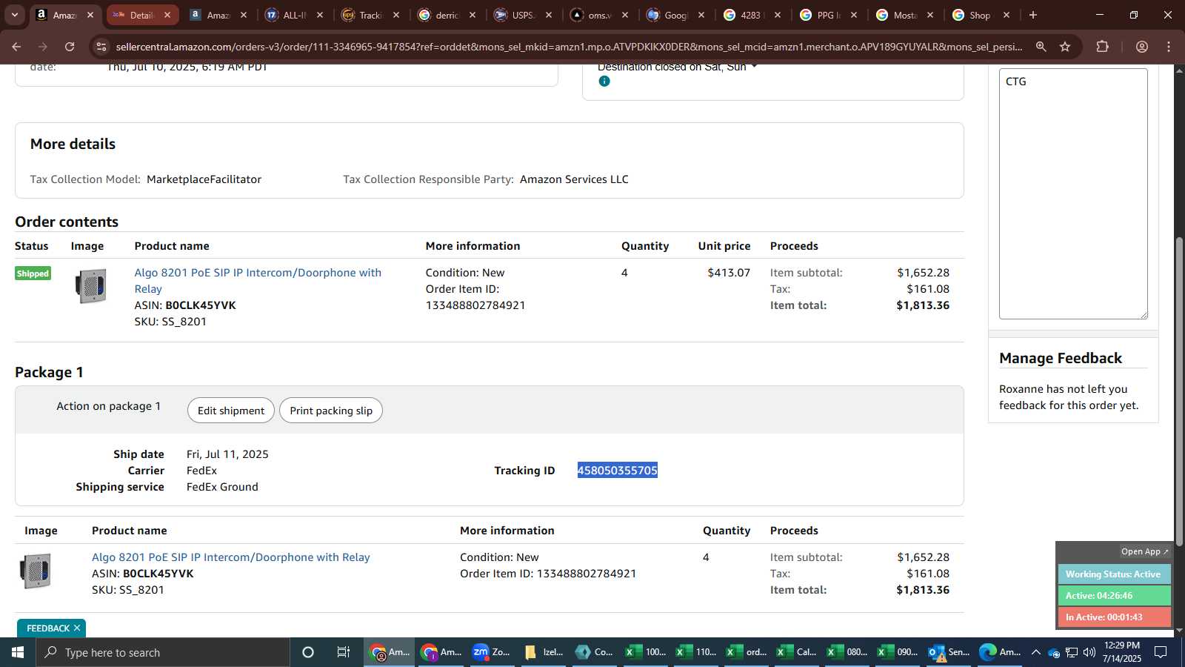The height and width of the screenshot is (667, 1185).
Task: Reload the Seller Central page
Action: (70, 47)
